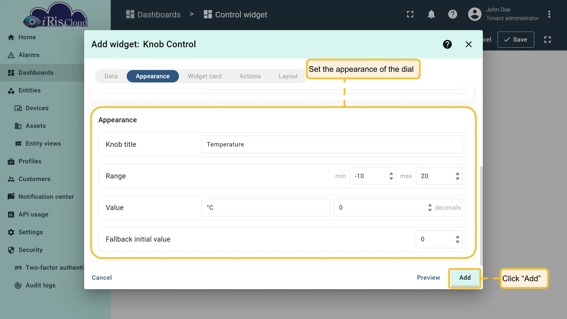
Task: Select the Appearance tab
Action: (x=153, y=76)
